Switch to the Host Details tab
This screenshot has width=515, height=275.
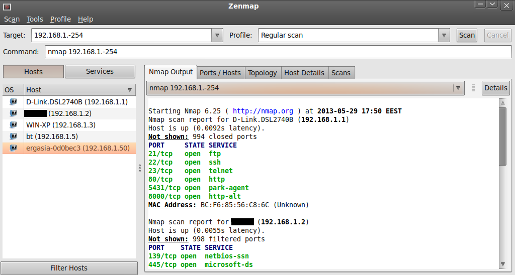click(x=304, y=73)
